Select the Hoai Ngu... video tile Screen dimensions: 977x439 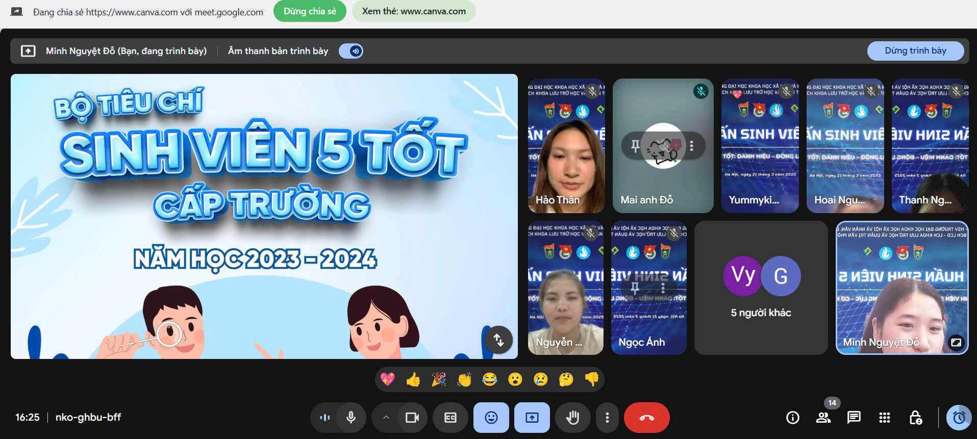(845, 146)
